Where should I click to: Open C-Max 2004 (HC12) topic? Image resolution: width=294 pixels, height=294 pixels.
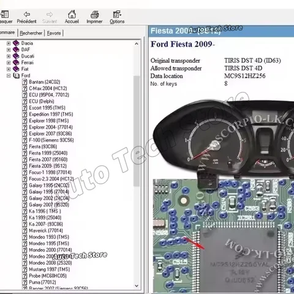tap(48, 88)
